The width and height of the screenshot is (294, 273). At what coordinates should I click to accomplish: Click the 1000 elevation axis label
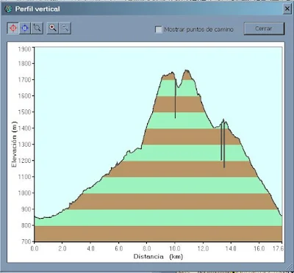coord(25,193)
